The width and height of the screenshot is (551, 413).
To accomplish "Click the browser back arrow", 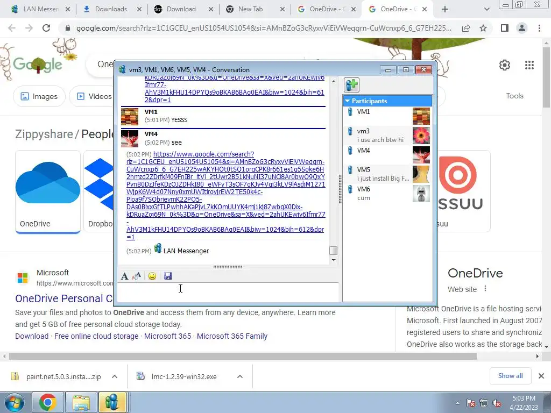I will (x=12, y=28).
